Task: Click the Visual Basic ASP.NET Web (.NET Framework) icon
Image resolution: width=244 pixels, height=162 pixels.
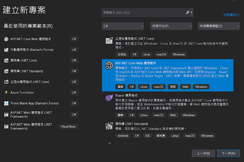Action: [x=6, y=127]
